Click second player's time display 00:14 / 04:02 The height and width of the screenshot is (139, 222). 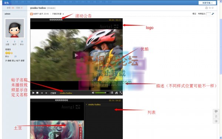(x=115, y=100)
